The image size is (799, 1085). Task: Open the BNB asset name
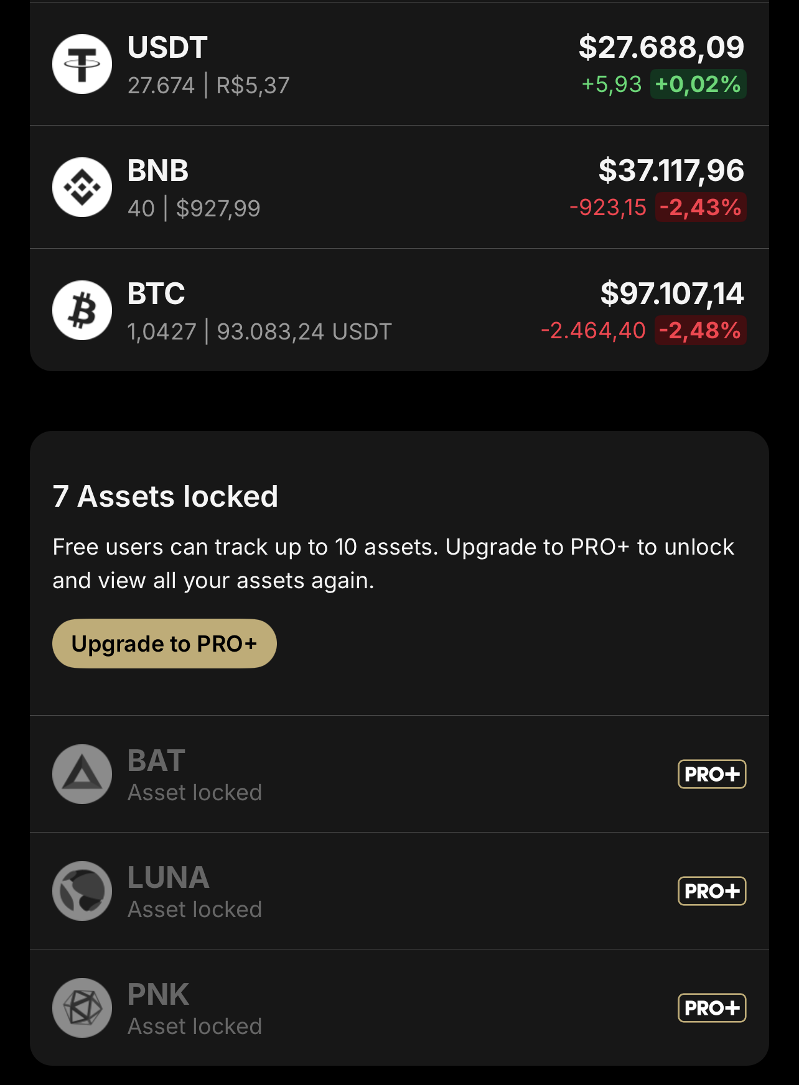click(x=158, y=171)
